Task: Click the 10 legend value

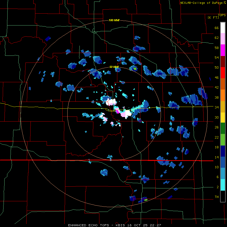Action: coord(217,167)
